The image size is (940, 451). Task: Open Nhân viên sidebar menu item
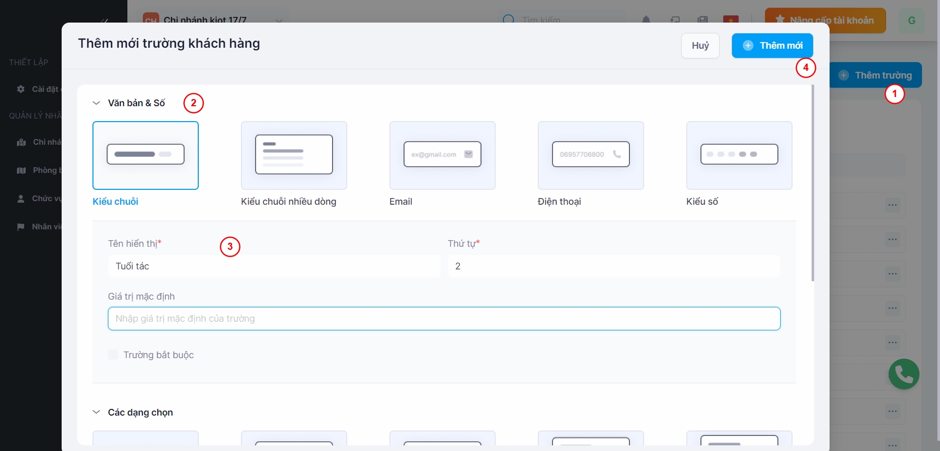pyautogui.click(x=39, y=227)
